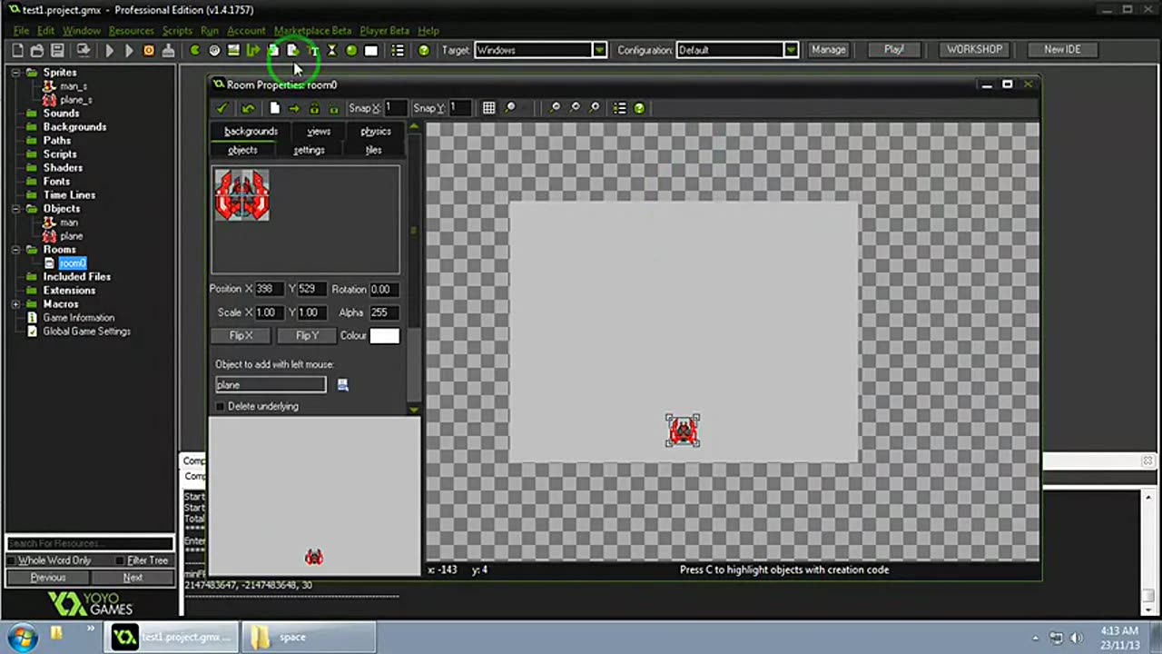Image resolution: width=1162 pixels, height=654 pixels.
Task: Click the Flip X button
Action: (241, 336)
